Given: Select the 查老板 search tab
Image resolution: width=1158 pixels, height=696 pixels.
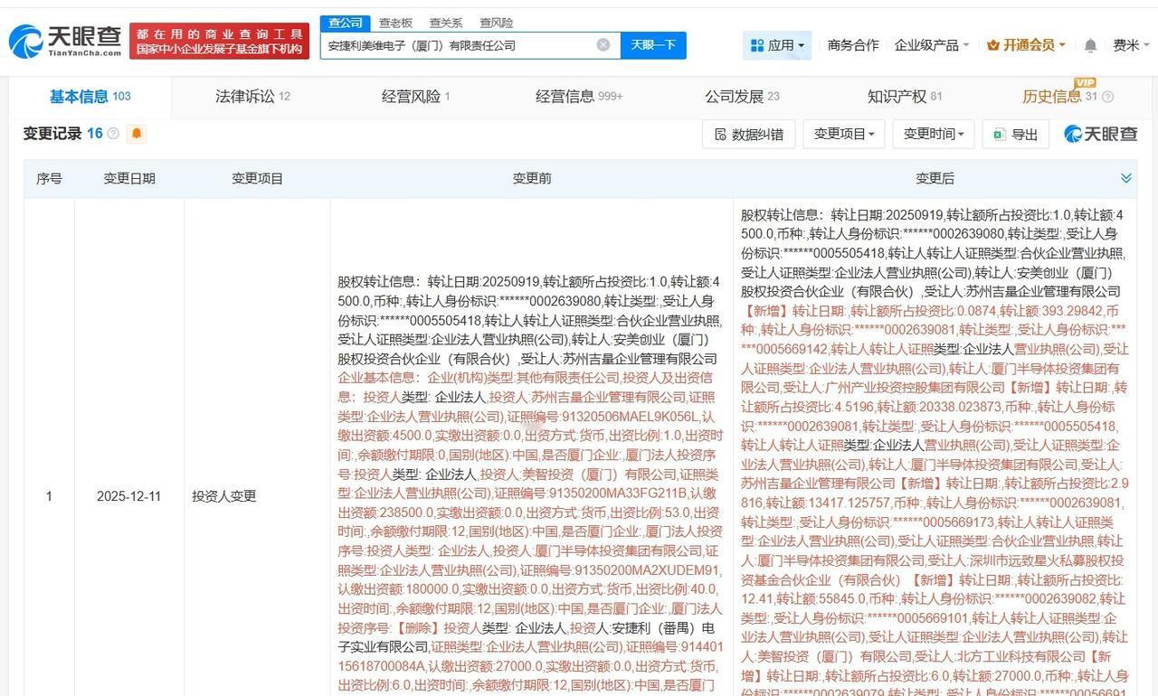Looking at the screenshot, I should pyautogui.click(x=395, y=23).
